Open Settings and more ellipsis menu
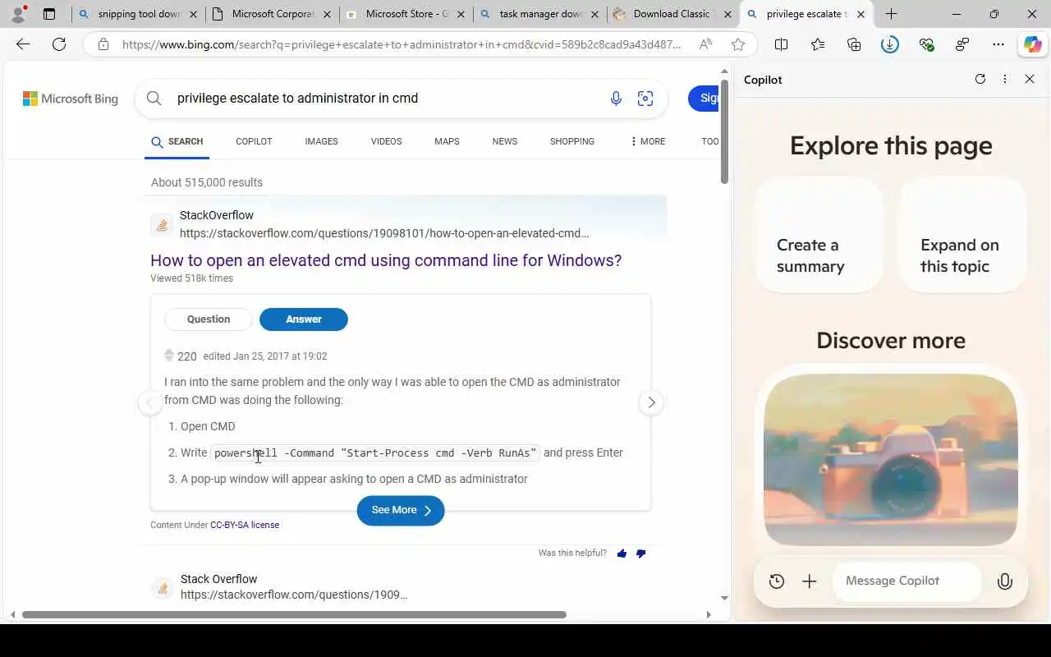 998,44
